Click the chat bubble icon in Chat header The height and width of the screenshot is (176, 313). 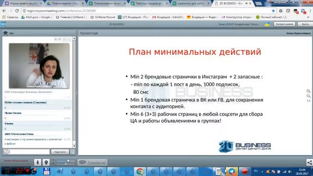(x=5, y=33)
